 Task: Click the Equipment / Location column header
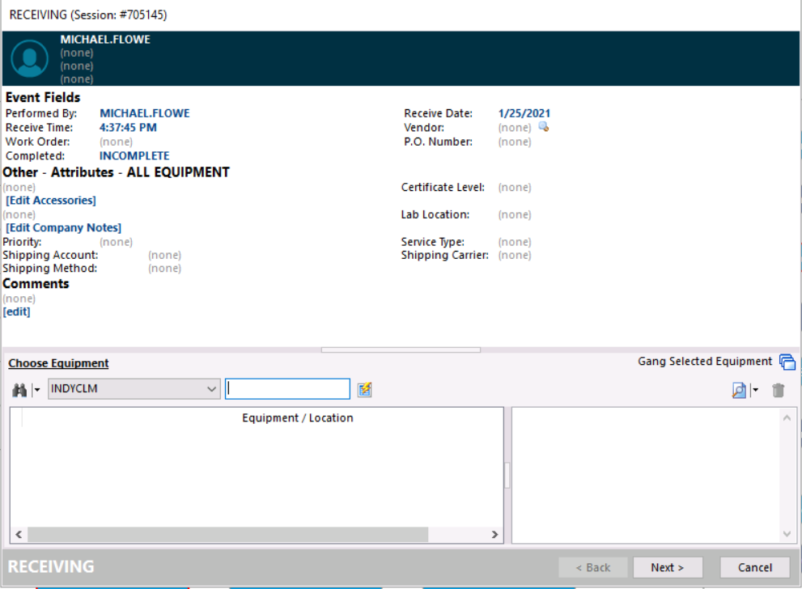tap(297, 418)
